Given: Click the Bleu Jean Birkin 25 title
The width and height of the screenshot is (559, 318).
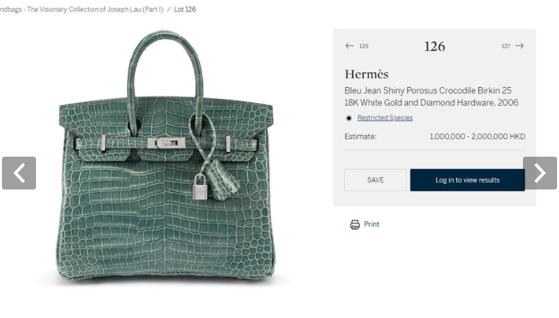Looking at the screenshot, I should (x=431, y=96).
